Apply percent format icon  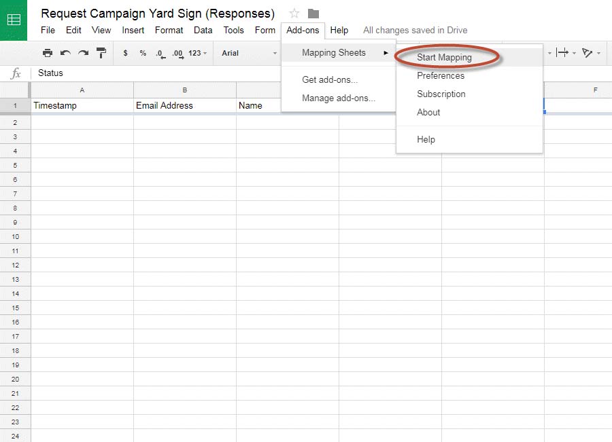[x=143, y=53]
